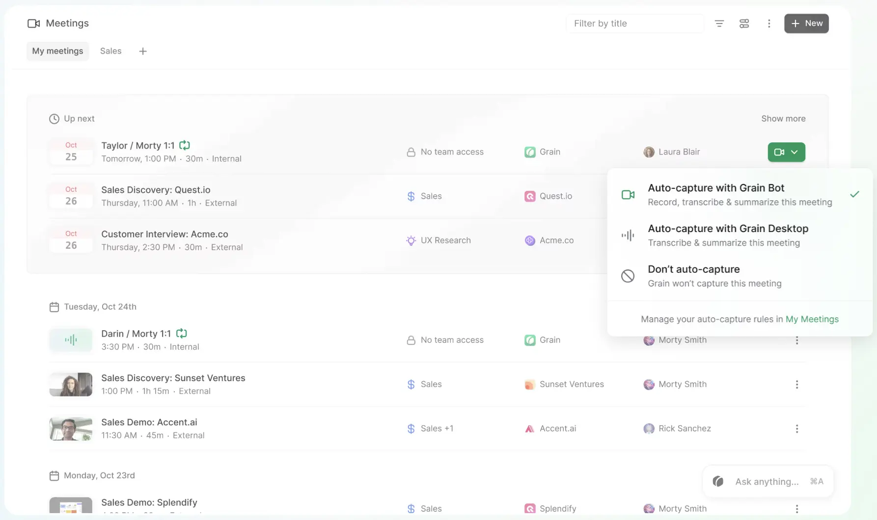877x520 pixels.
Task: Open Splendify demo recording thumbnail
Action: (71, 506)
